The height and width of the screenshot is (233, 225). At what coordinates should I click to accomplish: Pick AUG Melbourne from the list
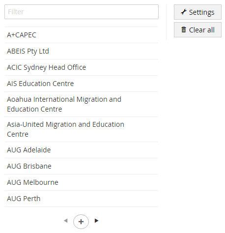pyautogui.click(x=81, y=182)
